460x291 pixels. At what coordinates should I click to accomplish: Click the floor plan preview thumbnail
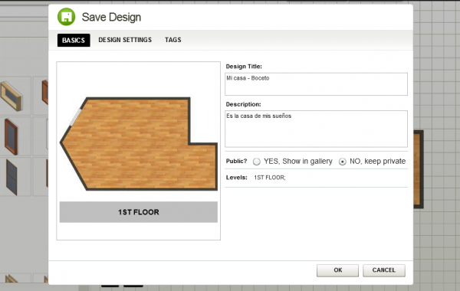point(139,144)
